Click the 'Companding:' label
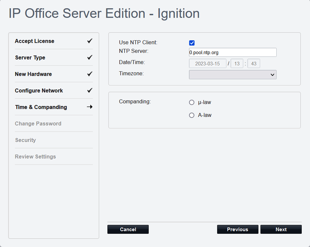Viewport: 310px width, 247px height. pyautogui.click(x=135, y=102)
